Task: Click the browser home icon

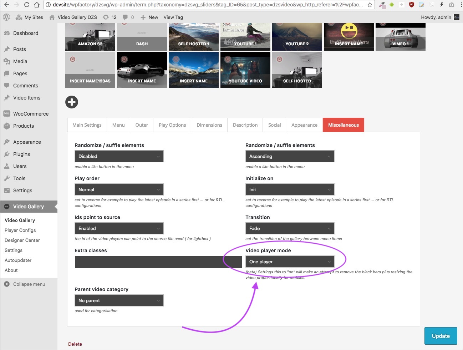Action: point(37,5)
